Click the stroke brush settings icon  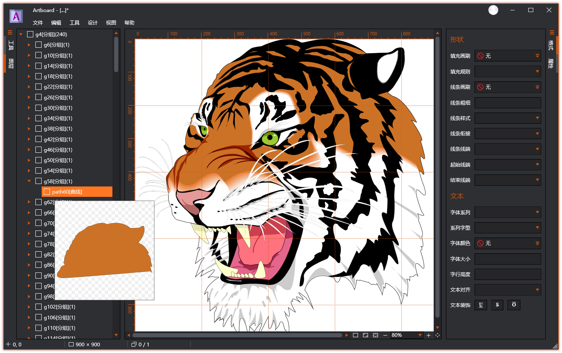(537, 87)
